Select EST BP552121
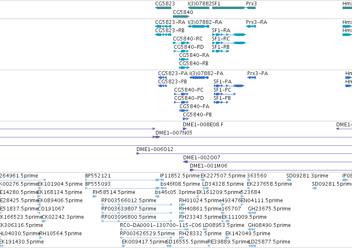 (122, 180)
